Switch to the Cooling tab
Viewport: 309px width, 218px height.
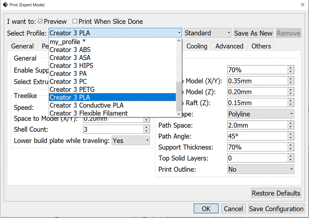pos(197,46)
